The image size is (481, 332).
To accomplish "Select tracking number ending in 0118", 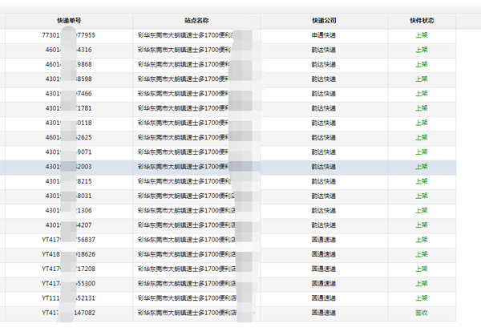I will tap(69, 123).
